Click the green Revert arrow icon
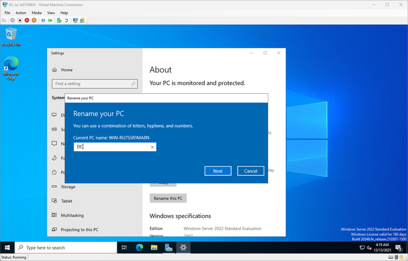 pos(66,20)
